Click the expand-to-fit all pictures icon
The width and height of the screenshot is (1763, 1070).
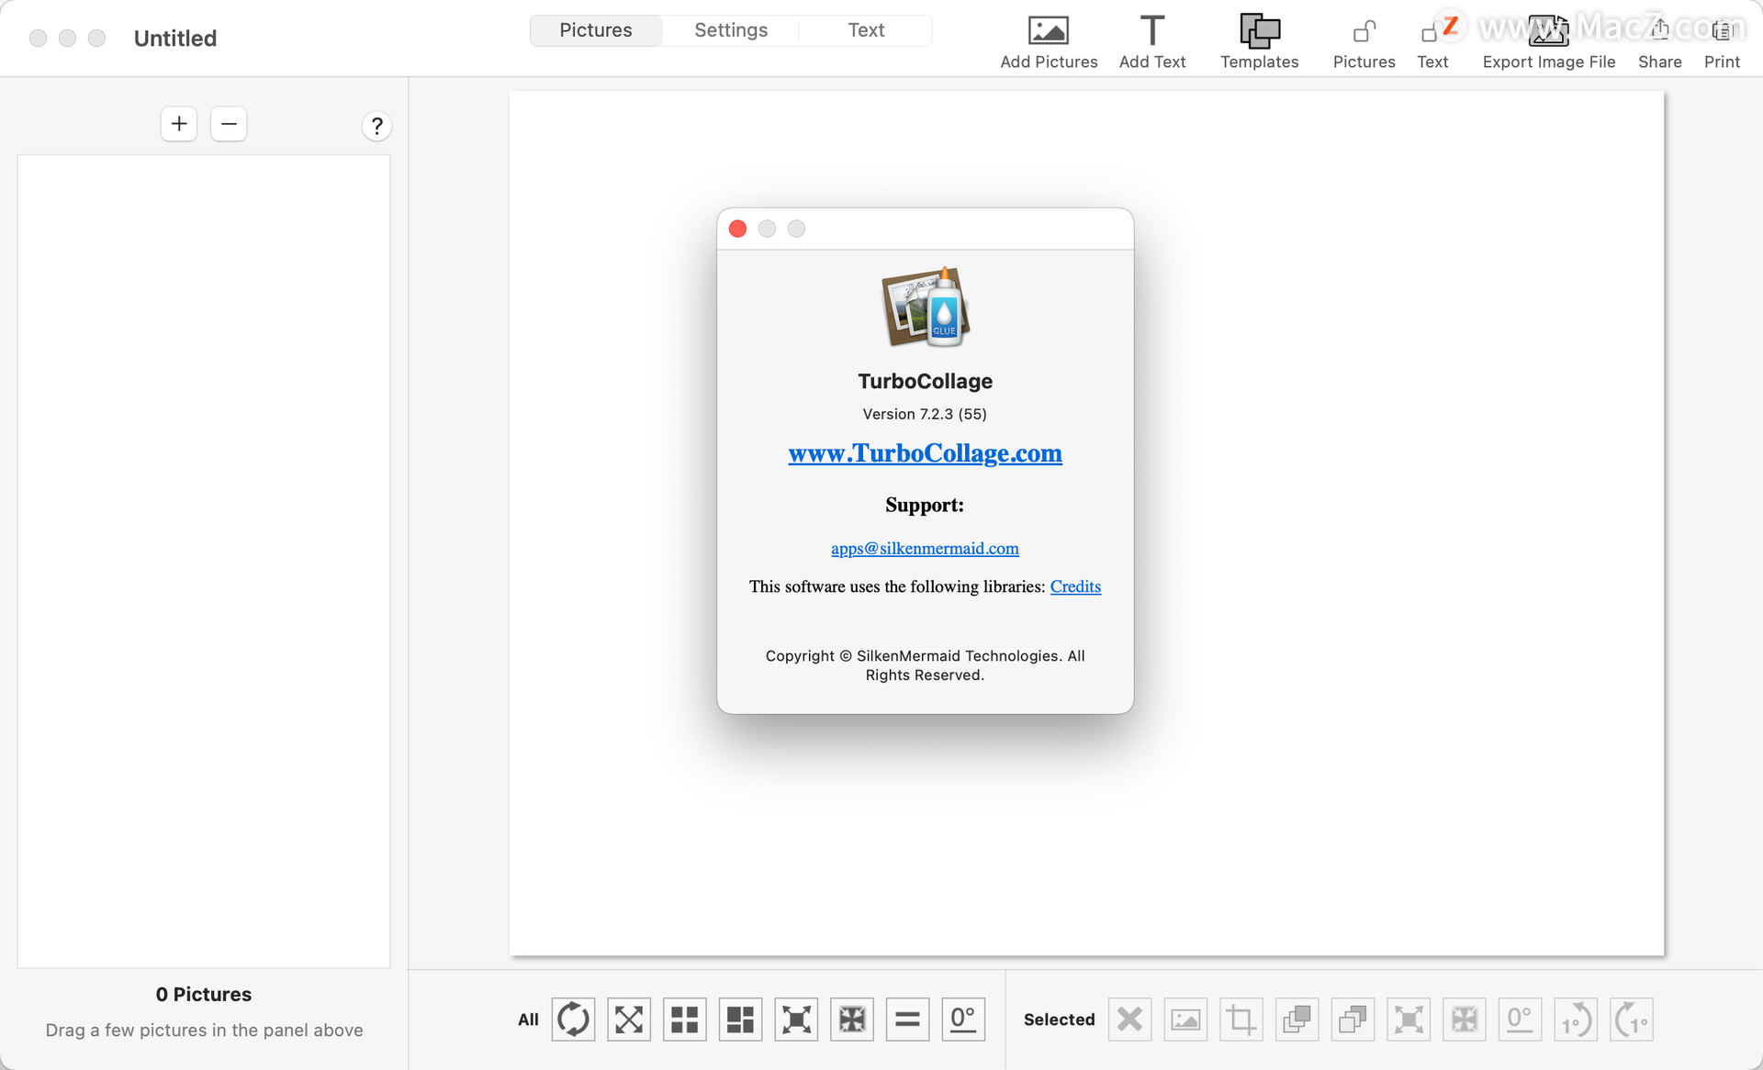click(x=796, y=1019)
